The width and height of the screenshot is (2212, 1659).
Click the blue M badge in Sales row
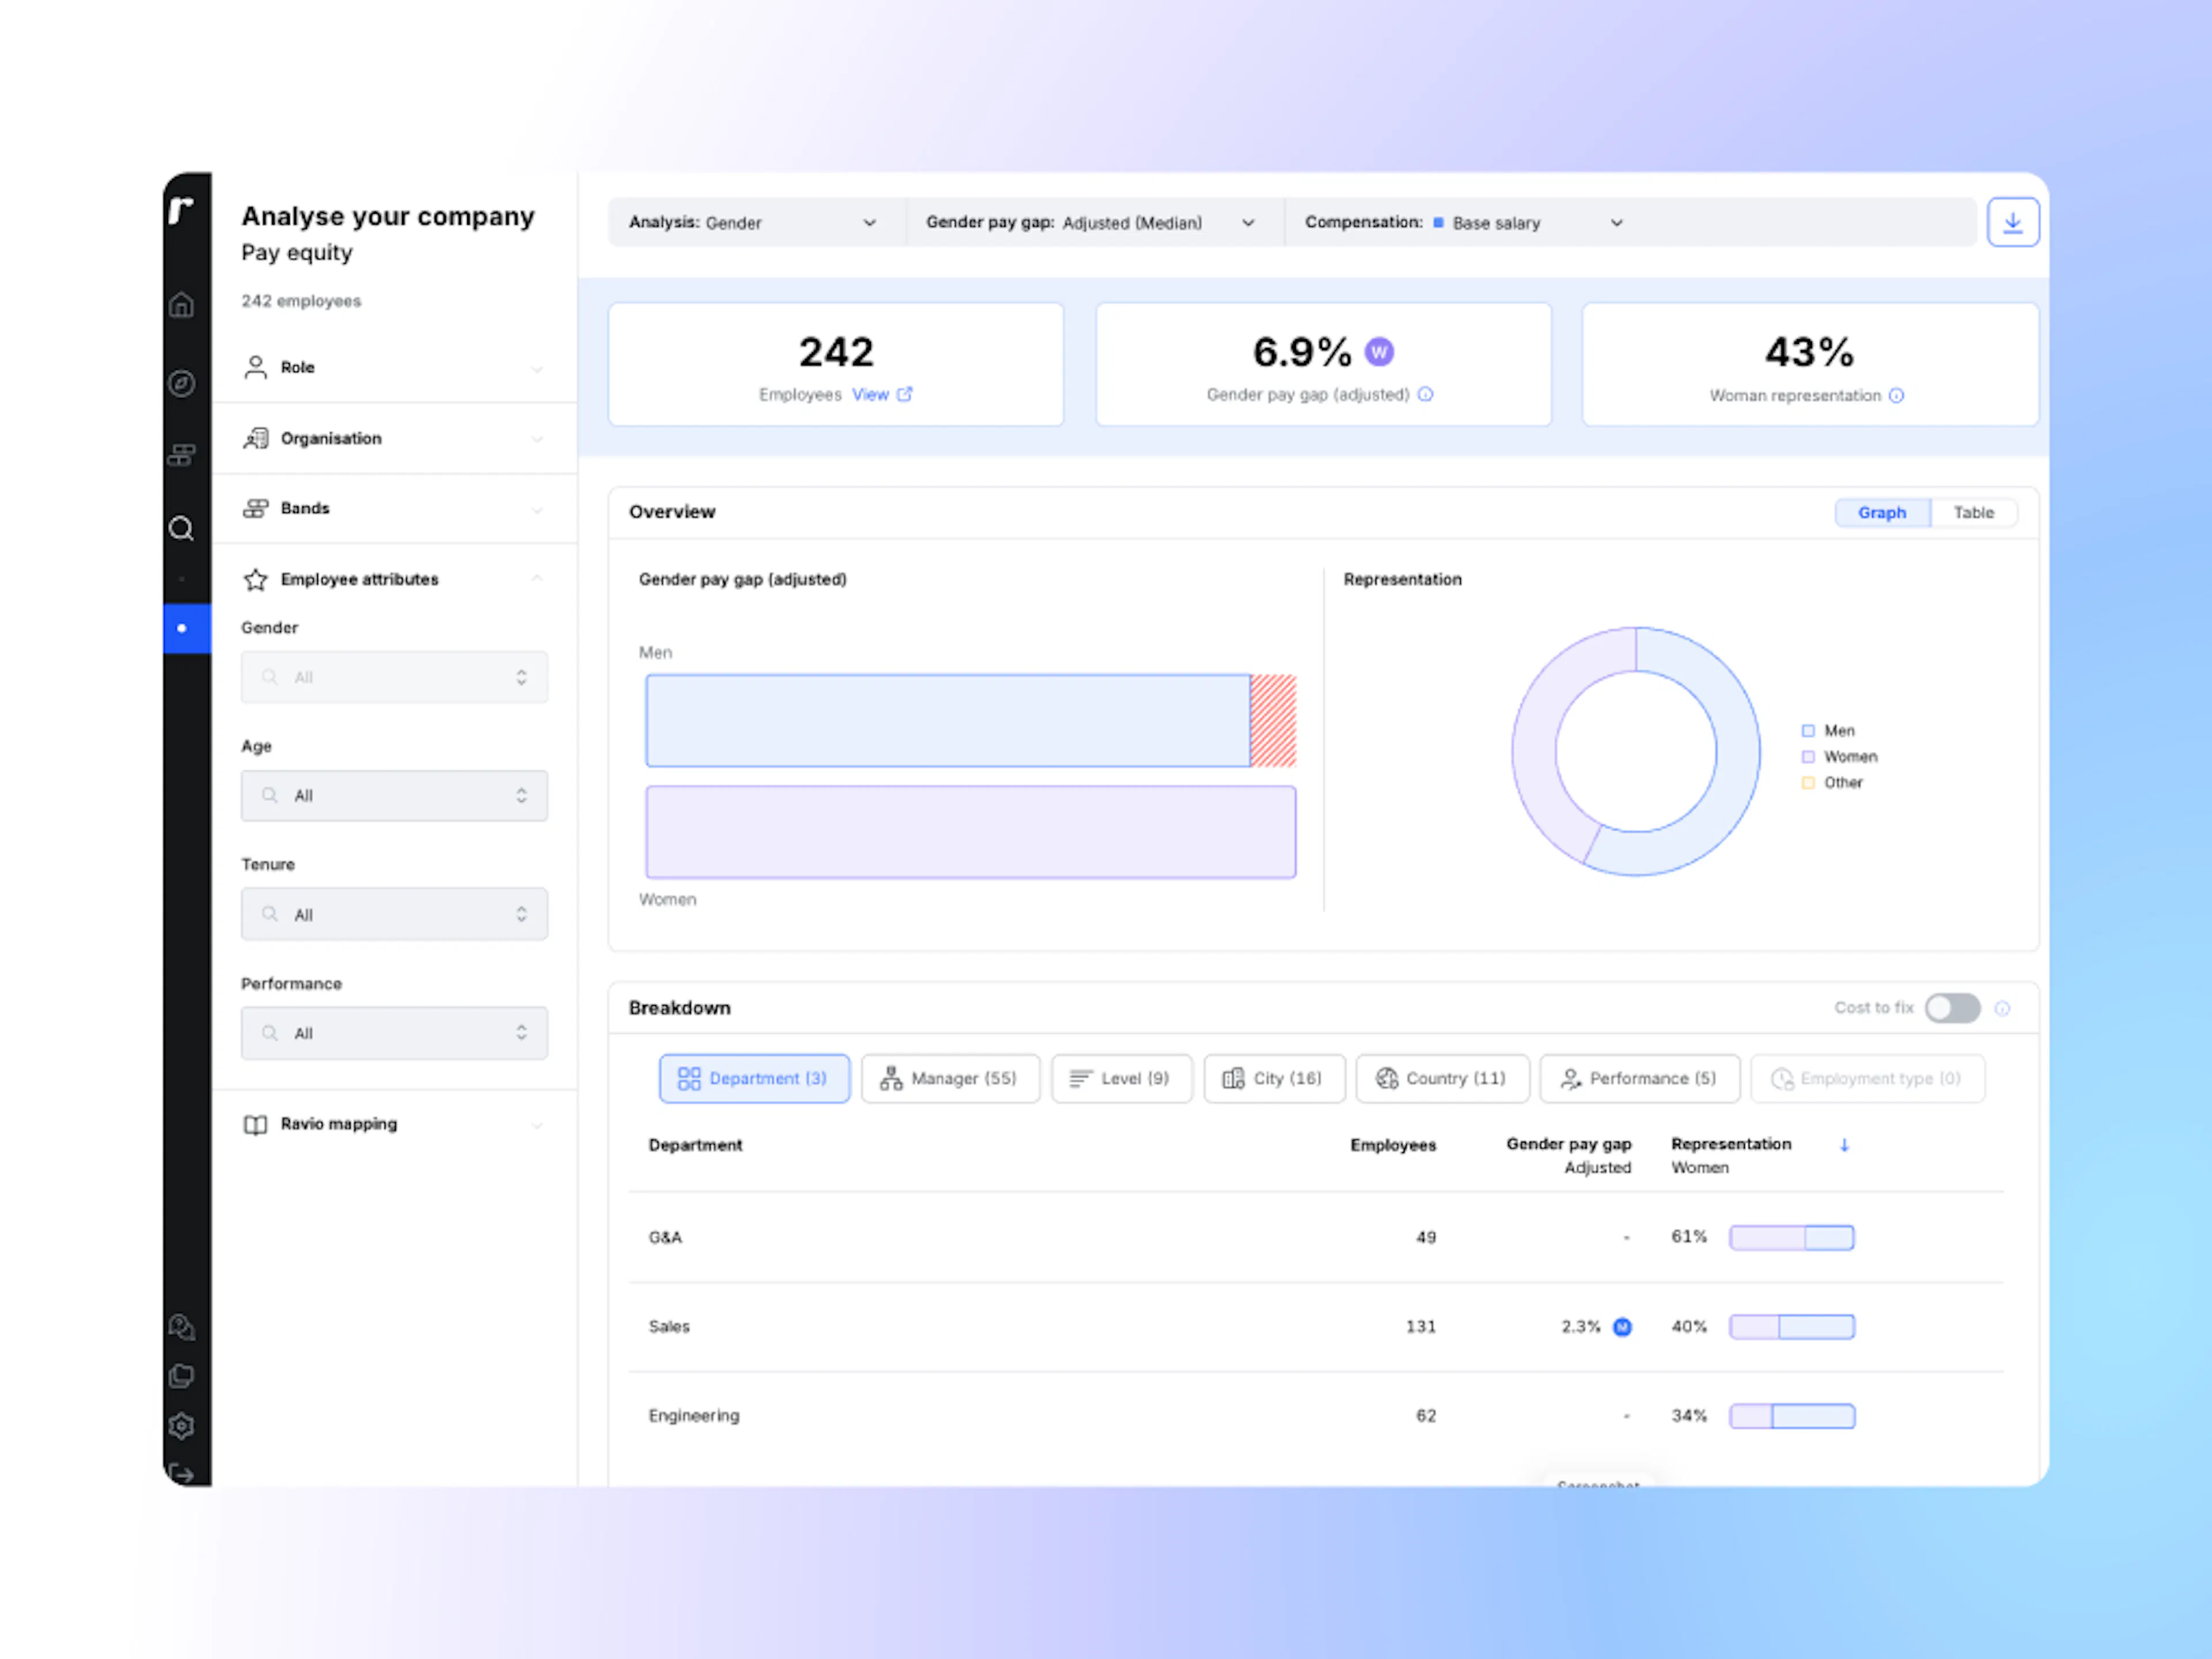(1622, 1327)
